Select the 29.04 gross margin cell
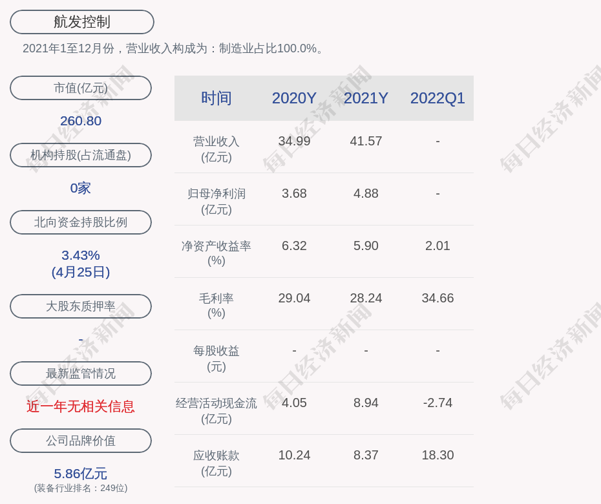This screenshot has width=601, height=504. tap(294, 298)
